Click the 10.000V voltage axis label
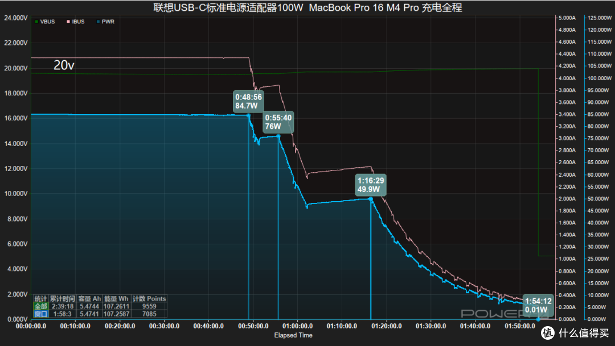 16,194
